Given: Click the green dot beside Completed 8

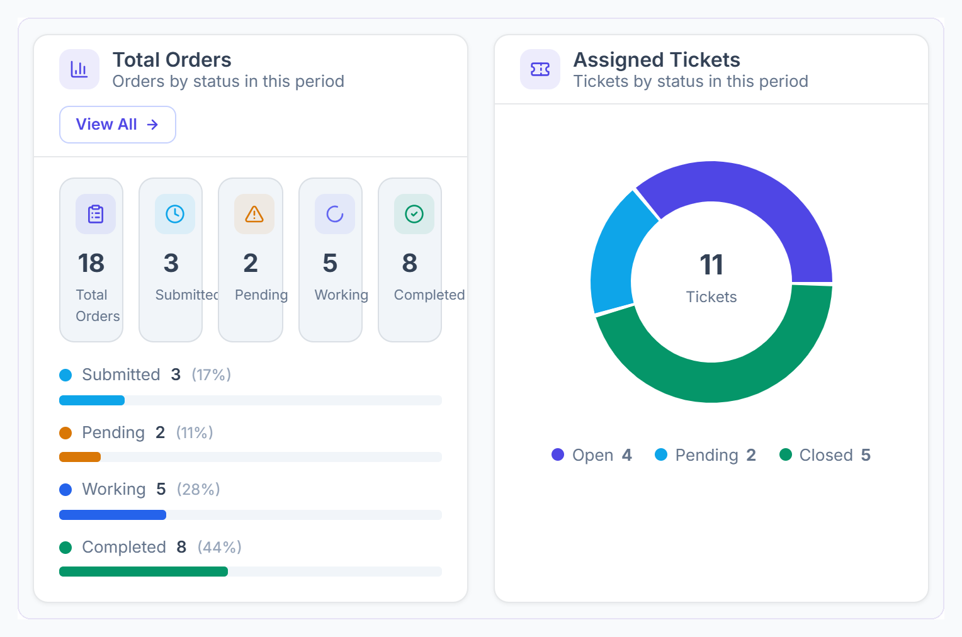Looking at the screenshot, I should (65, 548).
